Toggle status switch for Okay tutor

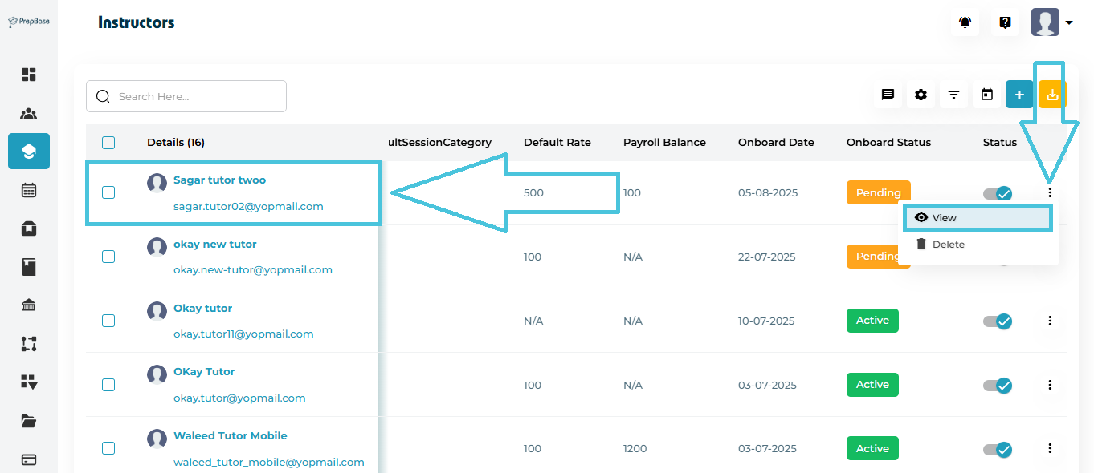[x=998, y=321]
